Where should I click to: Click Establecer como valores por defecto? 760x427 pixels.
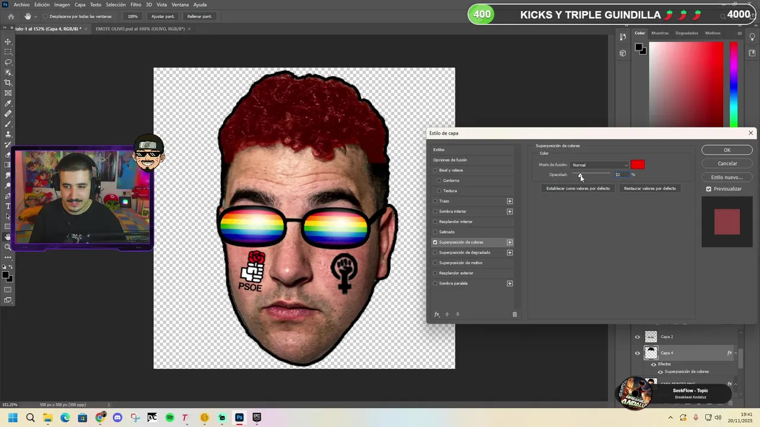(578, 189)
